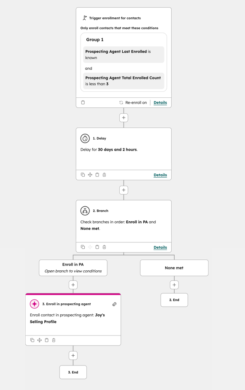Copy the trigger card using its clipboard icon

(83, 102)
